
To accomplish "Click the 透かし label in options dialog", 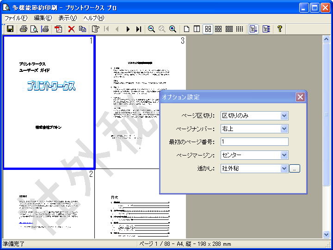I will 206,169.
